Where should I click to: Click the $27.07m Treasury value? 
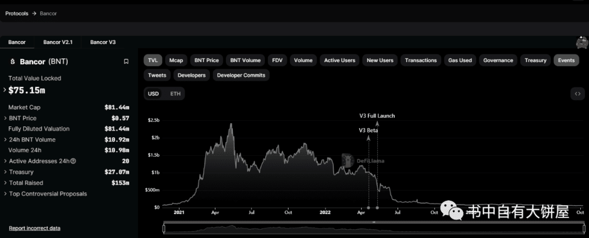[x=117, y=172]
